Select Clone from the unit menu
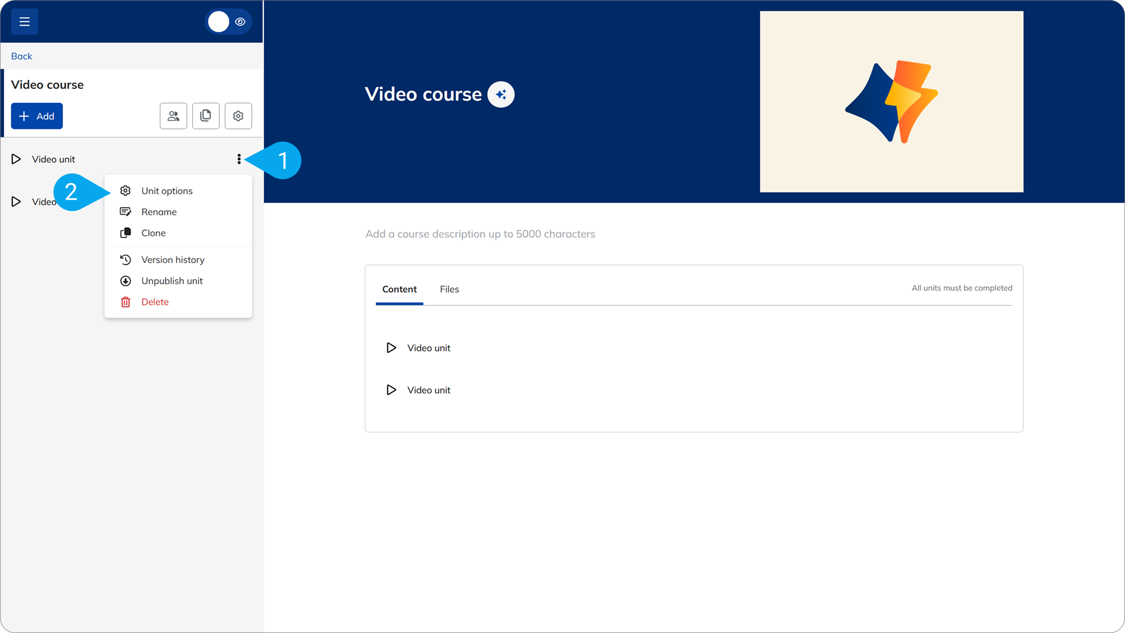Viewport: 1125px width, 633px height. pyautogui.click(x=153, y=233)
